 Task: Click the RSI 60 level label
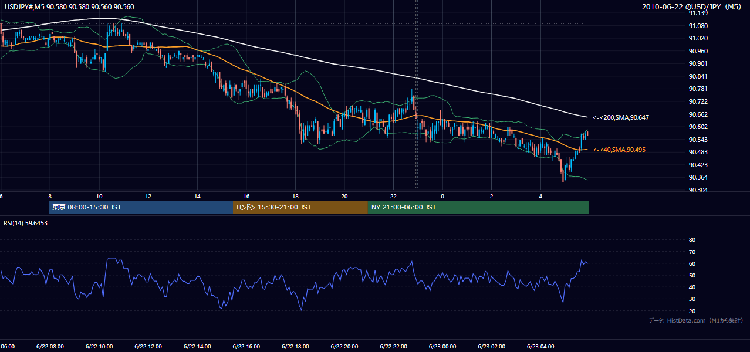click(692, 263)
